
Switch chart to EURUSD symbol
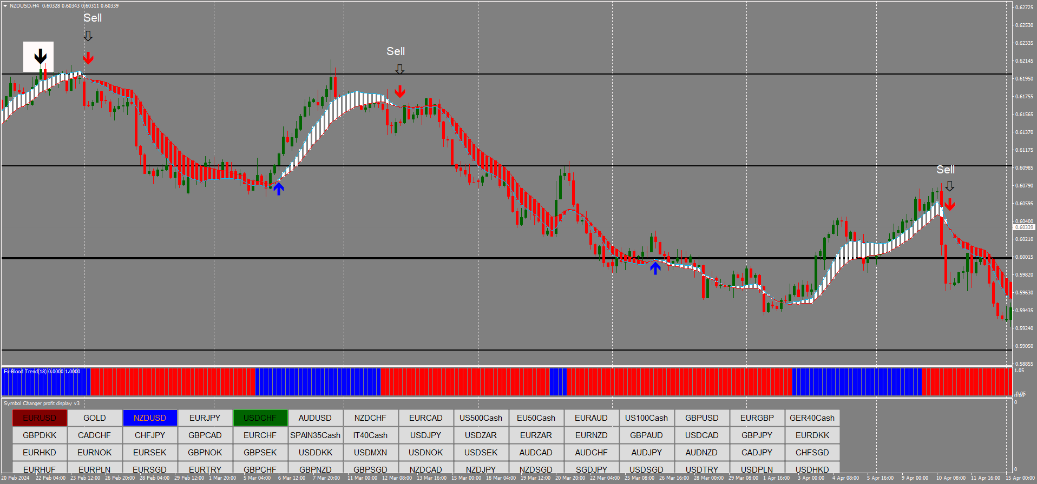(x=40, y=418)
